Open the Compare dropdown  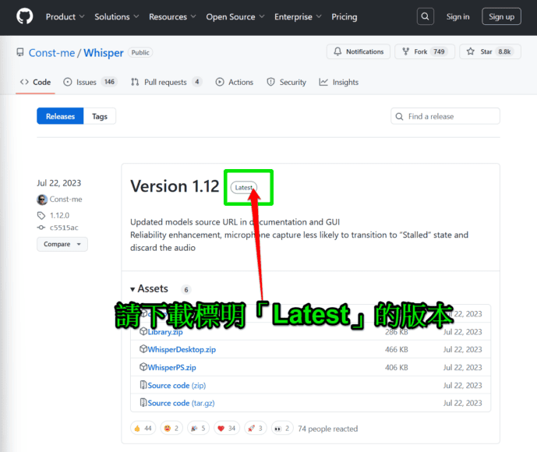click(x=62, y=244)
